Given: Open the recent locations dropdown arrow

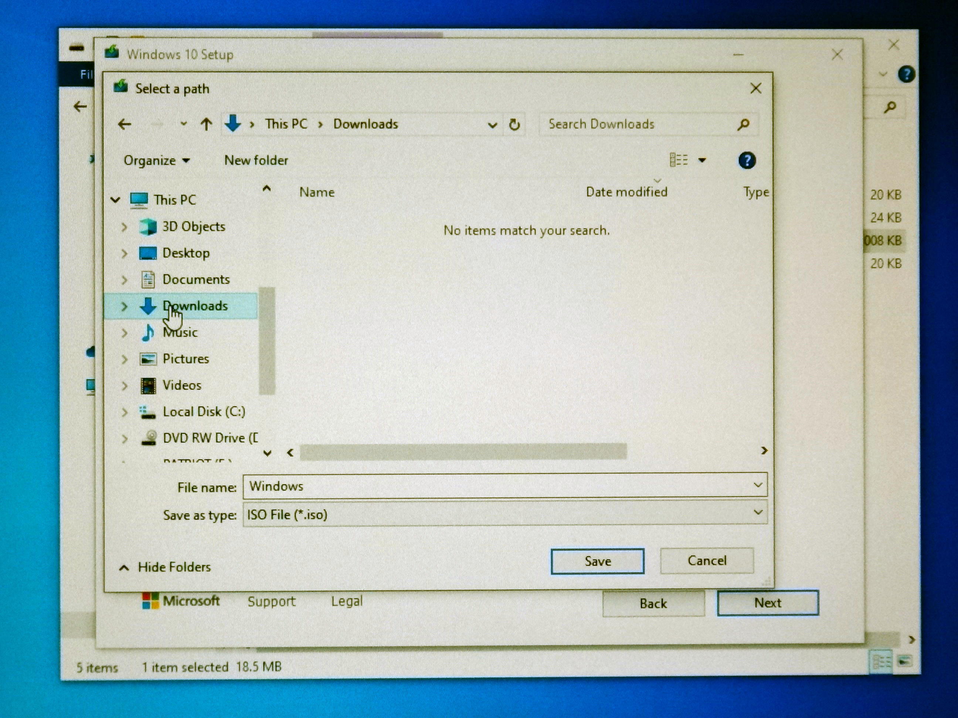Looking at the screenshot, I should pyautogui.click(x=184, y=124).
